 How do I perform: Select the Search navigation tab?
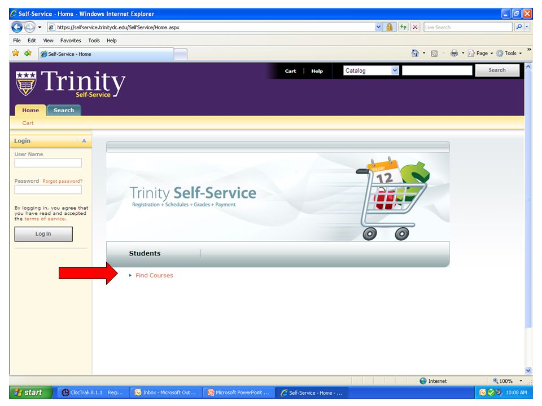pyautogui.click(x=64, y=110)
